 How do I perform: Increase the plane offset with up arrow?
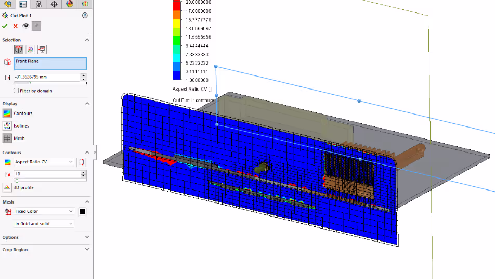(x=83, y=75)
